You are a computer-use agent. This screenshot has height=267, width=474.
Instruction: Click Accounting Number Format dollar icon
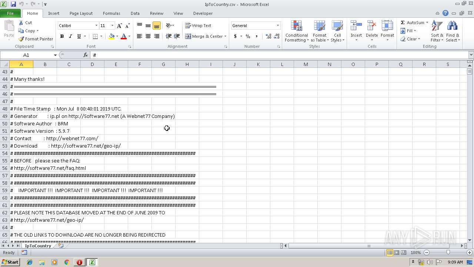[235, 36]
